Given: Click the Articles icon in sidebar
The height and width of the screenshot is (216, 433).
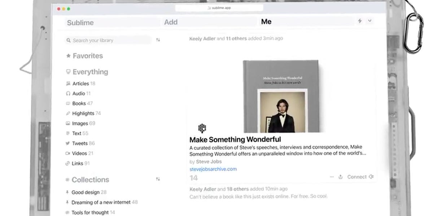Looking at the screenshot, I should coord(68,84).
